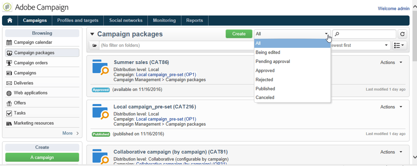Open the list display mode dropdown
The image size is (417, 166).
[399, 45]
